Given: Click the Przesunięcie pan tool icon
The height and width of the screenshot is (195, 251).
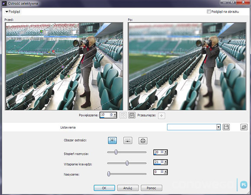Looking at the screenshot, I should 161,116.
